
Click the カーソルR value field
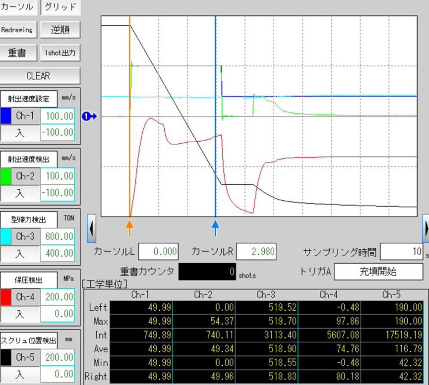point(256,251)
